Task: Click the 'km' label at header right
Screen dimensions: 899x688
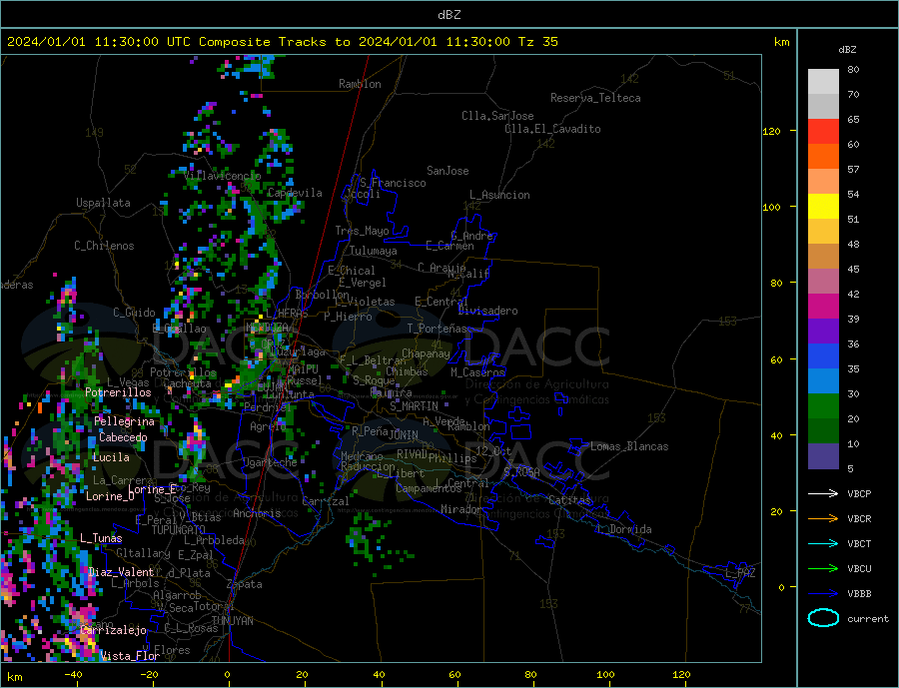Action: pyautogui.click(x=781, y=42)
